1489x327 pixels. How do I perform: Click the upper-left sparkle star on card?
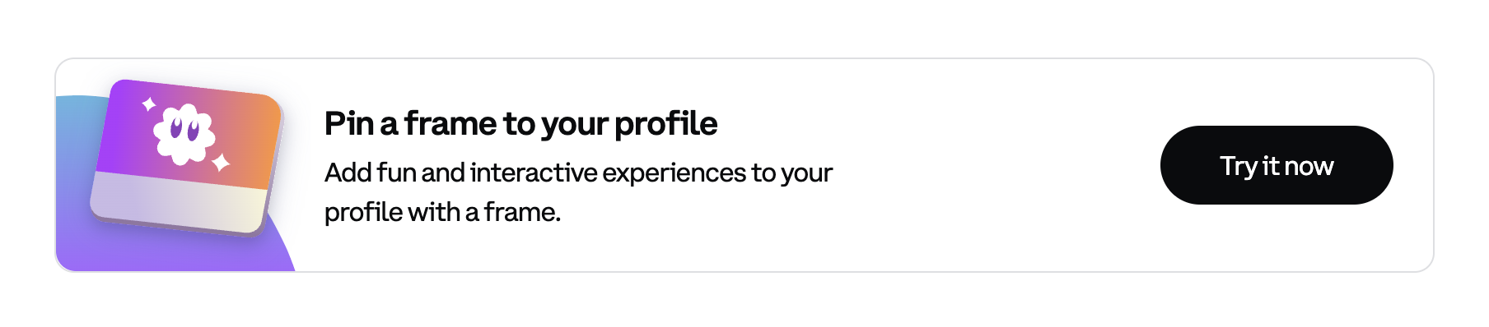click(149, 104)
